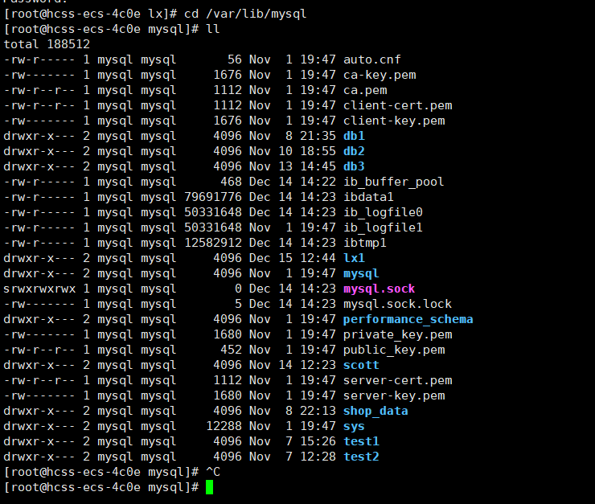595x504 pixels.
Task: Select the 56 size of auto.cnf
Action: (235, 59)
